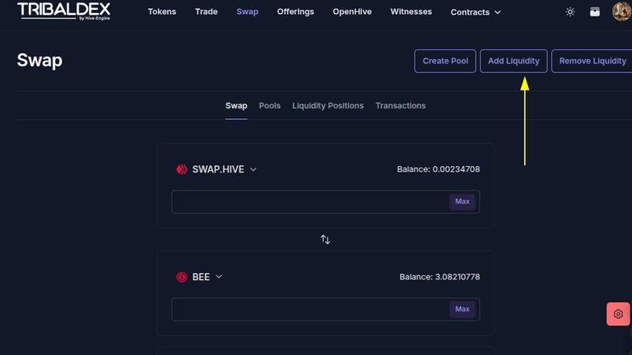This screenshot has height=355, width=632.
Task: Click the swap direction arrows icon
Action: pos(325,239)
